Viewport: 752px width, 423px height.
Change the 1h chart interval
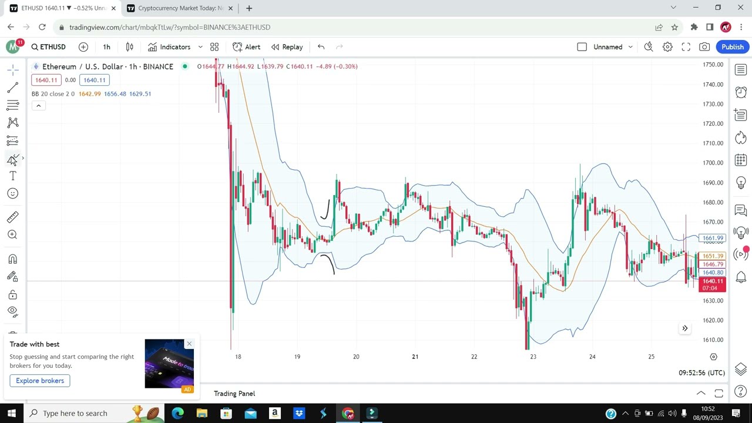click(106, 47)
